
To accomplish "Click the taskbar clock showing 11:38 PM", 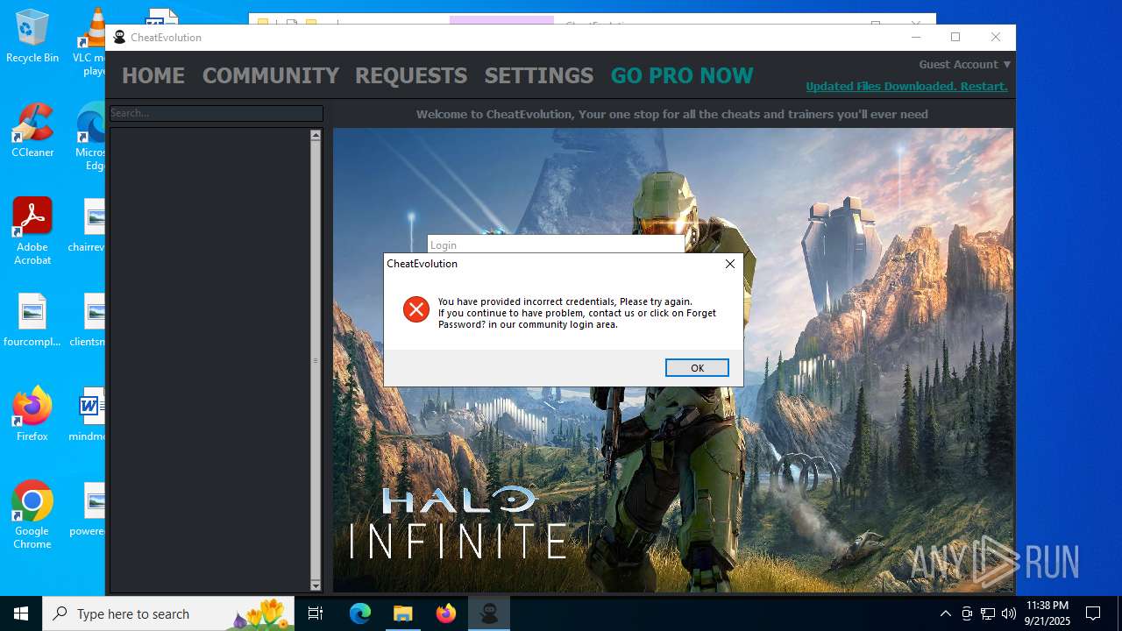I will click(x=1047, y=613).
